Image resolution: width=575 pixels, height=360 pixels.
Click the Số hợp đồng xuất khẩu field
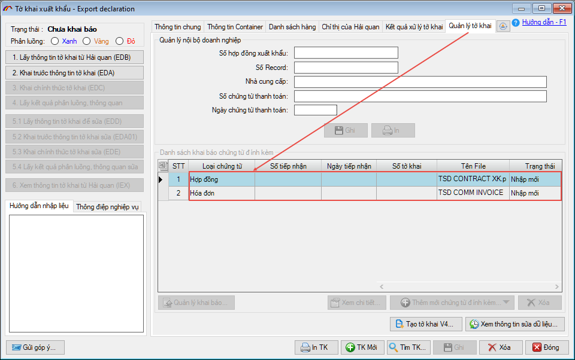[346, 53]
